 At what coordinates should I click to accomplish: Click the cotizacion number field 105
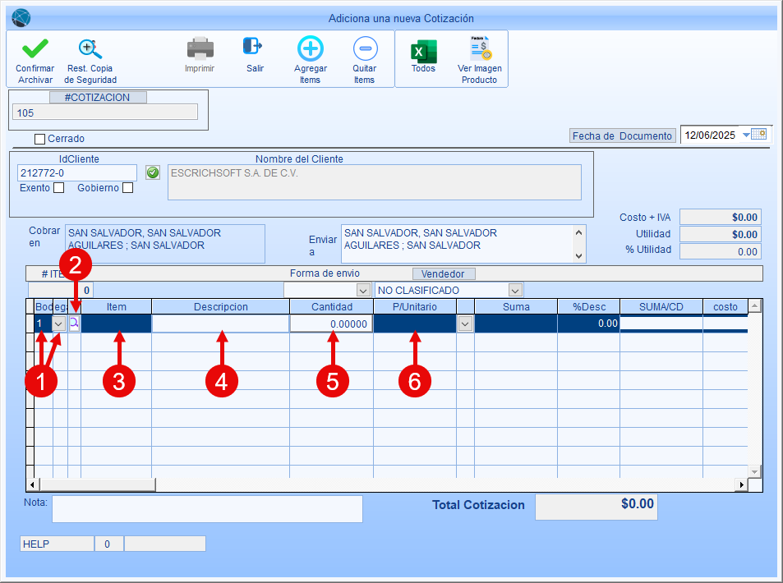click(x=105, y=112)
